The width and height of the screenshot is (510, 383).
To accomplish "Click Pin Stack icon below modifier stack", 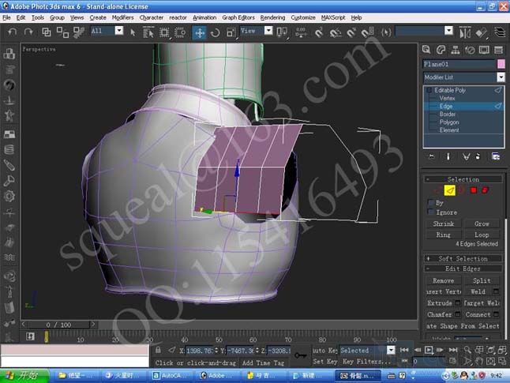I will coord(432,156).
